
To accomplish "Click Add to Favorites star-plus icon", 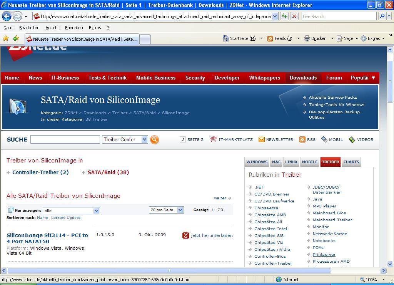I will [16, 38].
